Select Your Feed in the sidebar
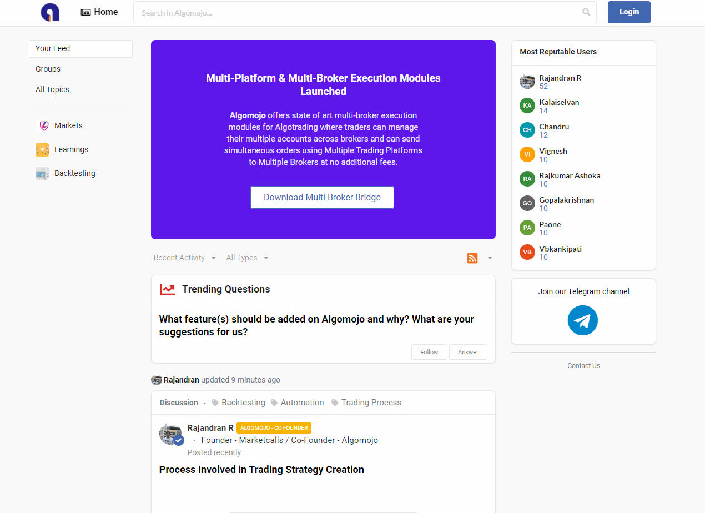The height and width of the screenshot is (513, 705). click(x=80, y=48)
